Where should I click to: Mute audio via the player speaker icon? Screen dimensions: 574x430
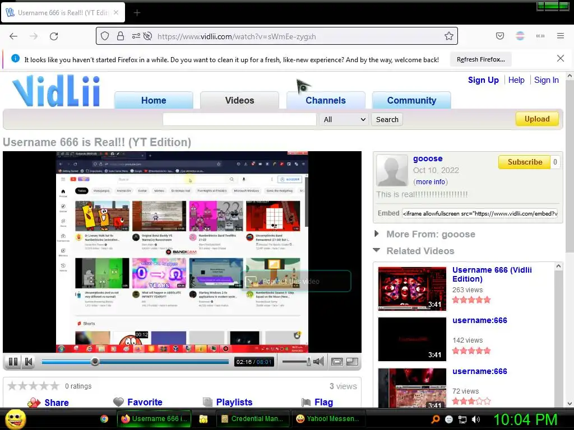[x=318, y=362]
